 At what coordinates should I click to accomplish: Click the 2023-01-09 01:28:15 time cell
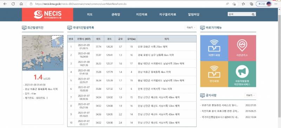(x=84, y=47)
